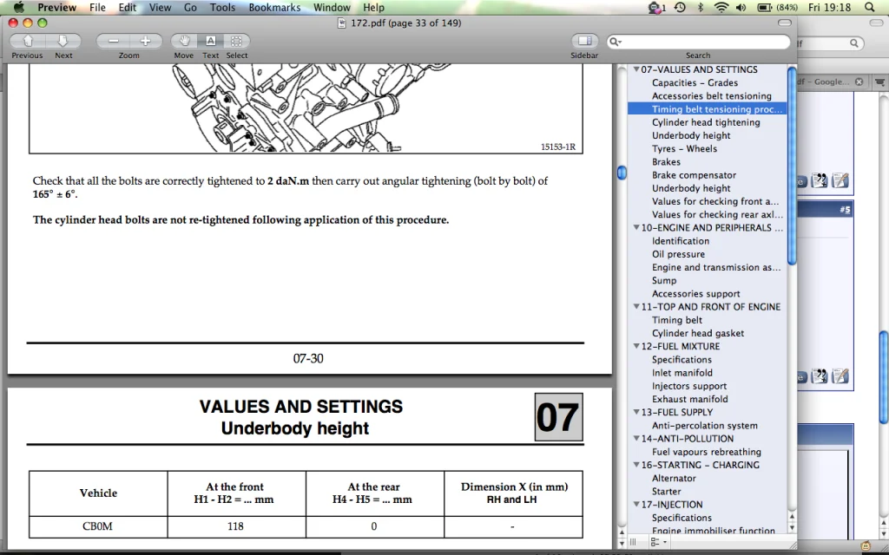Select the Move hand tool

[x=184, y=41]
